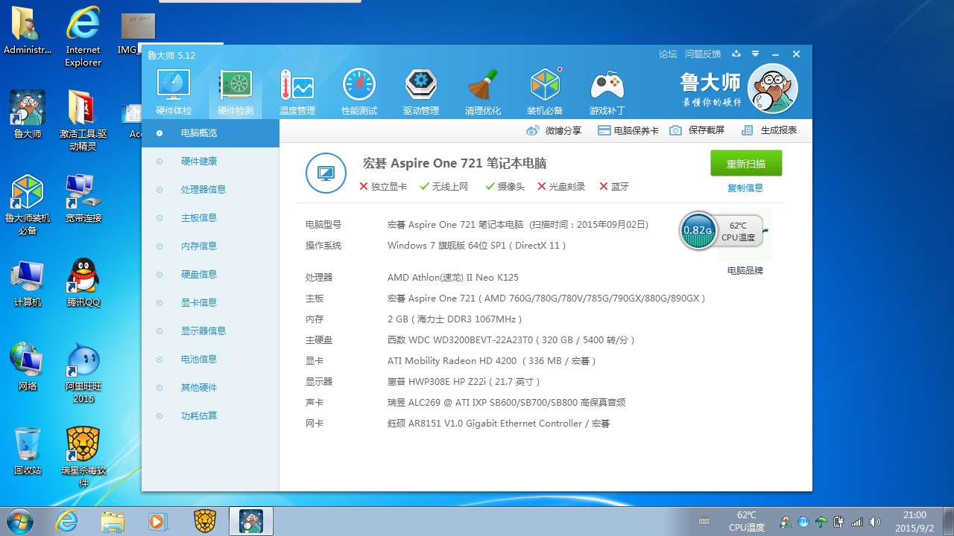Click the AR8151 Gigabit Ethernet Controller value
This screenshot has height=536, width=954.
499,424
